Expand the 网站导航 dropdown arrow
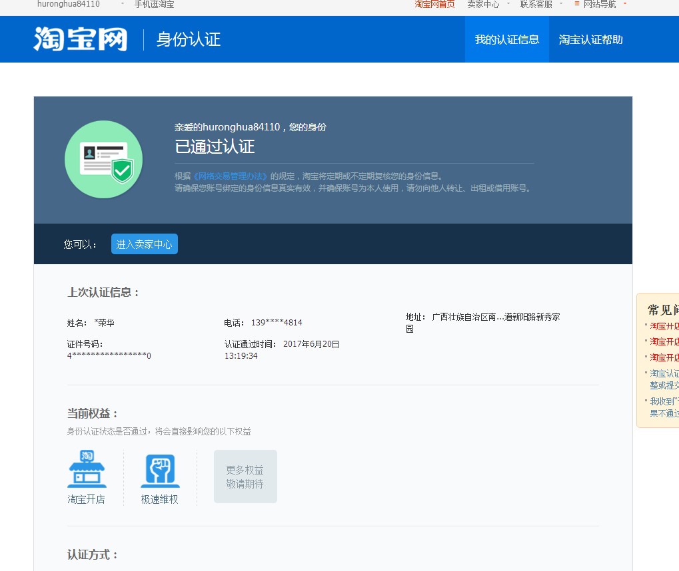Viewport: 679px width, 571px height. (x=625, y=3)
